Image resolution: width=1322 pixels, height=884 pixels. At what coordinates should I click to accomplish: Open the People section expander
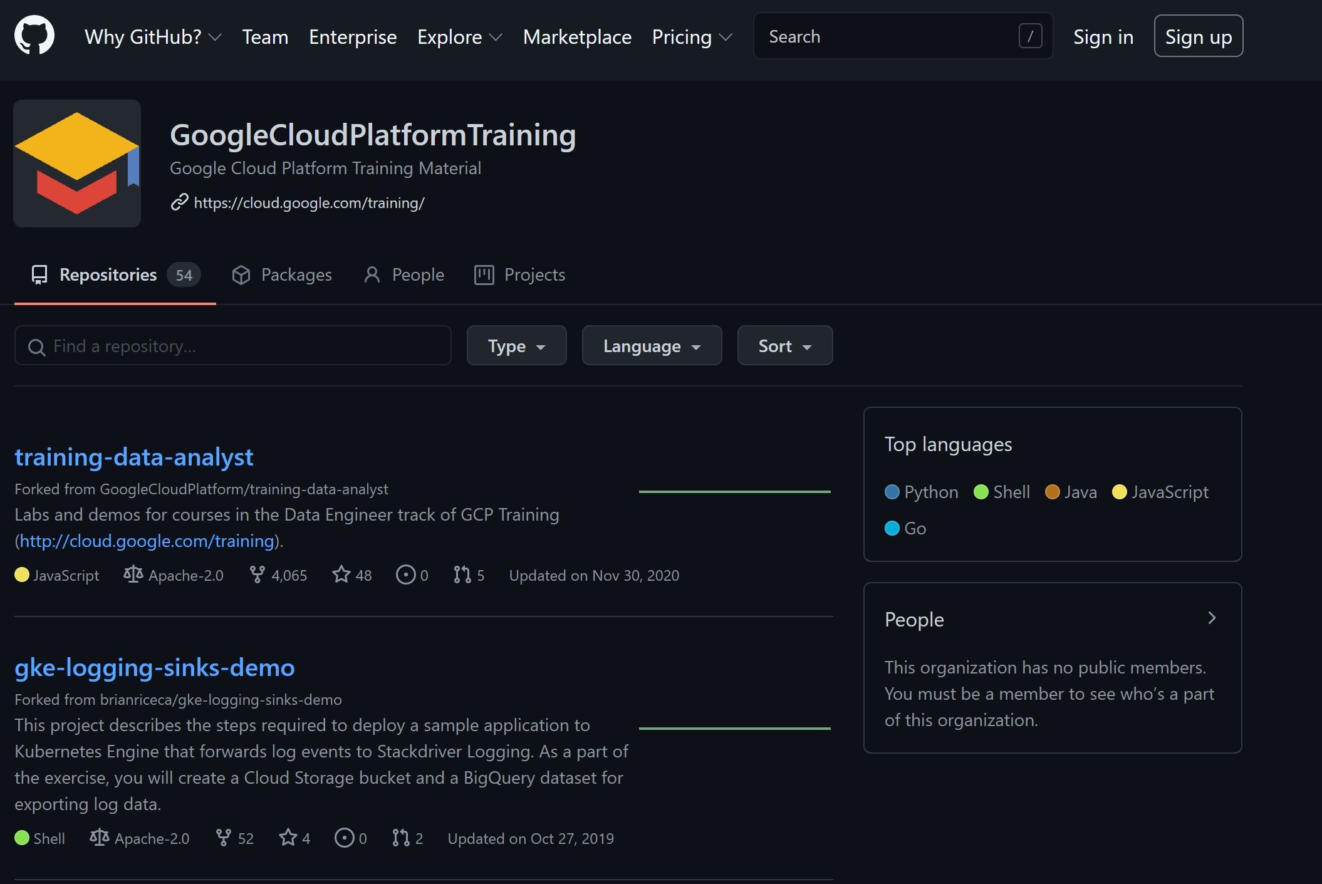(1212, 616)
